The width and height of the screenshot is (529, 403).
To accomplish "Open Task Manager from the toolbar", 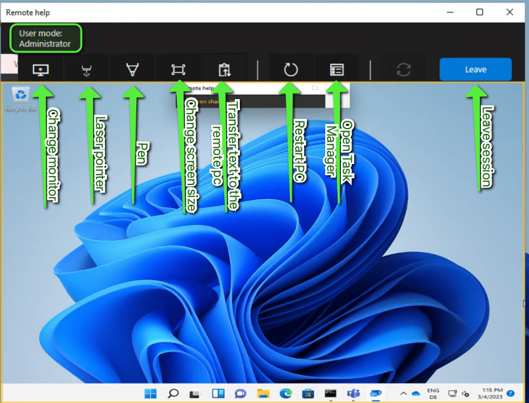I will point(336,70).
